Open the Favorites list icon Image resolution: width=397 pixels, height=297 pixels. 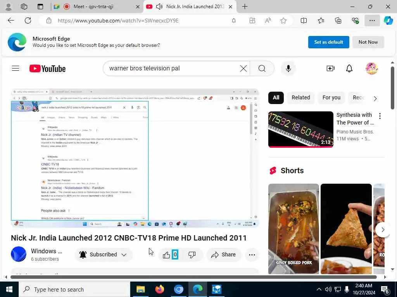(x=321, y=20)
